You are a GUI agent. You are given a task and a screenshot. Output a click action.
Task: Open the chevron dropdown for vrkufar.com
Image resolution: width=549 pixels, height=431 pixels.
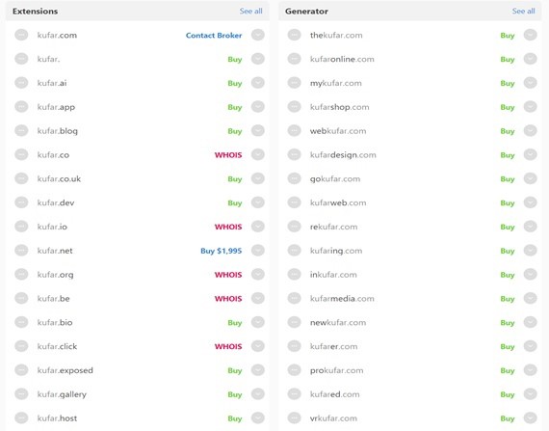click(531, 418)
